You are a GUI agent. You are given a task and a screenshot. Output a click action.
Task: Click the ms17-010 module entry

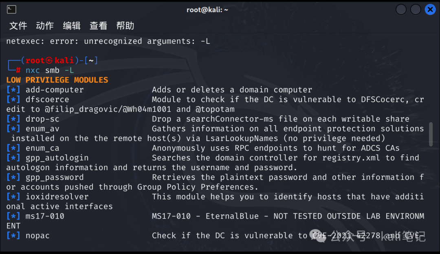(45, 216)
